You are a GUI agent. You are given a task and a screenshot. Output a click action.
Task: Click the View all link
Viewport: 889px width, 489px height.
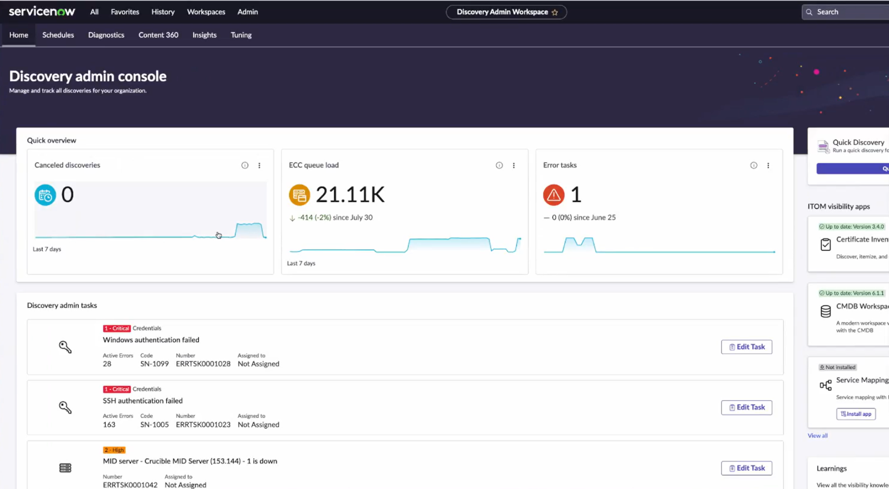pyautogui.click(x=817, y=435)
